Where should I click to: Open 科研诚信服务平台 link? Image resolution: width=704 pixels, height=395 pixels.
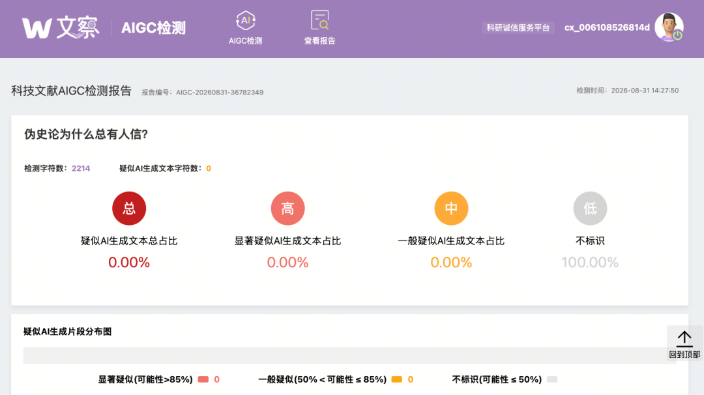pyautogui.click(x=518, y=28)
